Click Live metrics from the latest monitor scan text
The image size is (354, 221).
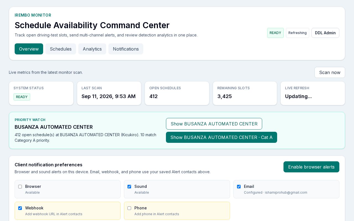tap(46, 72)
